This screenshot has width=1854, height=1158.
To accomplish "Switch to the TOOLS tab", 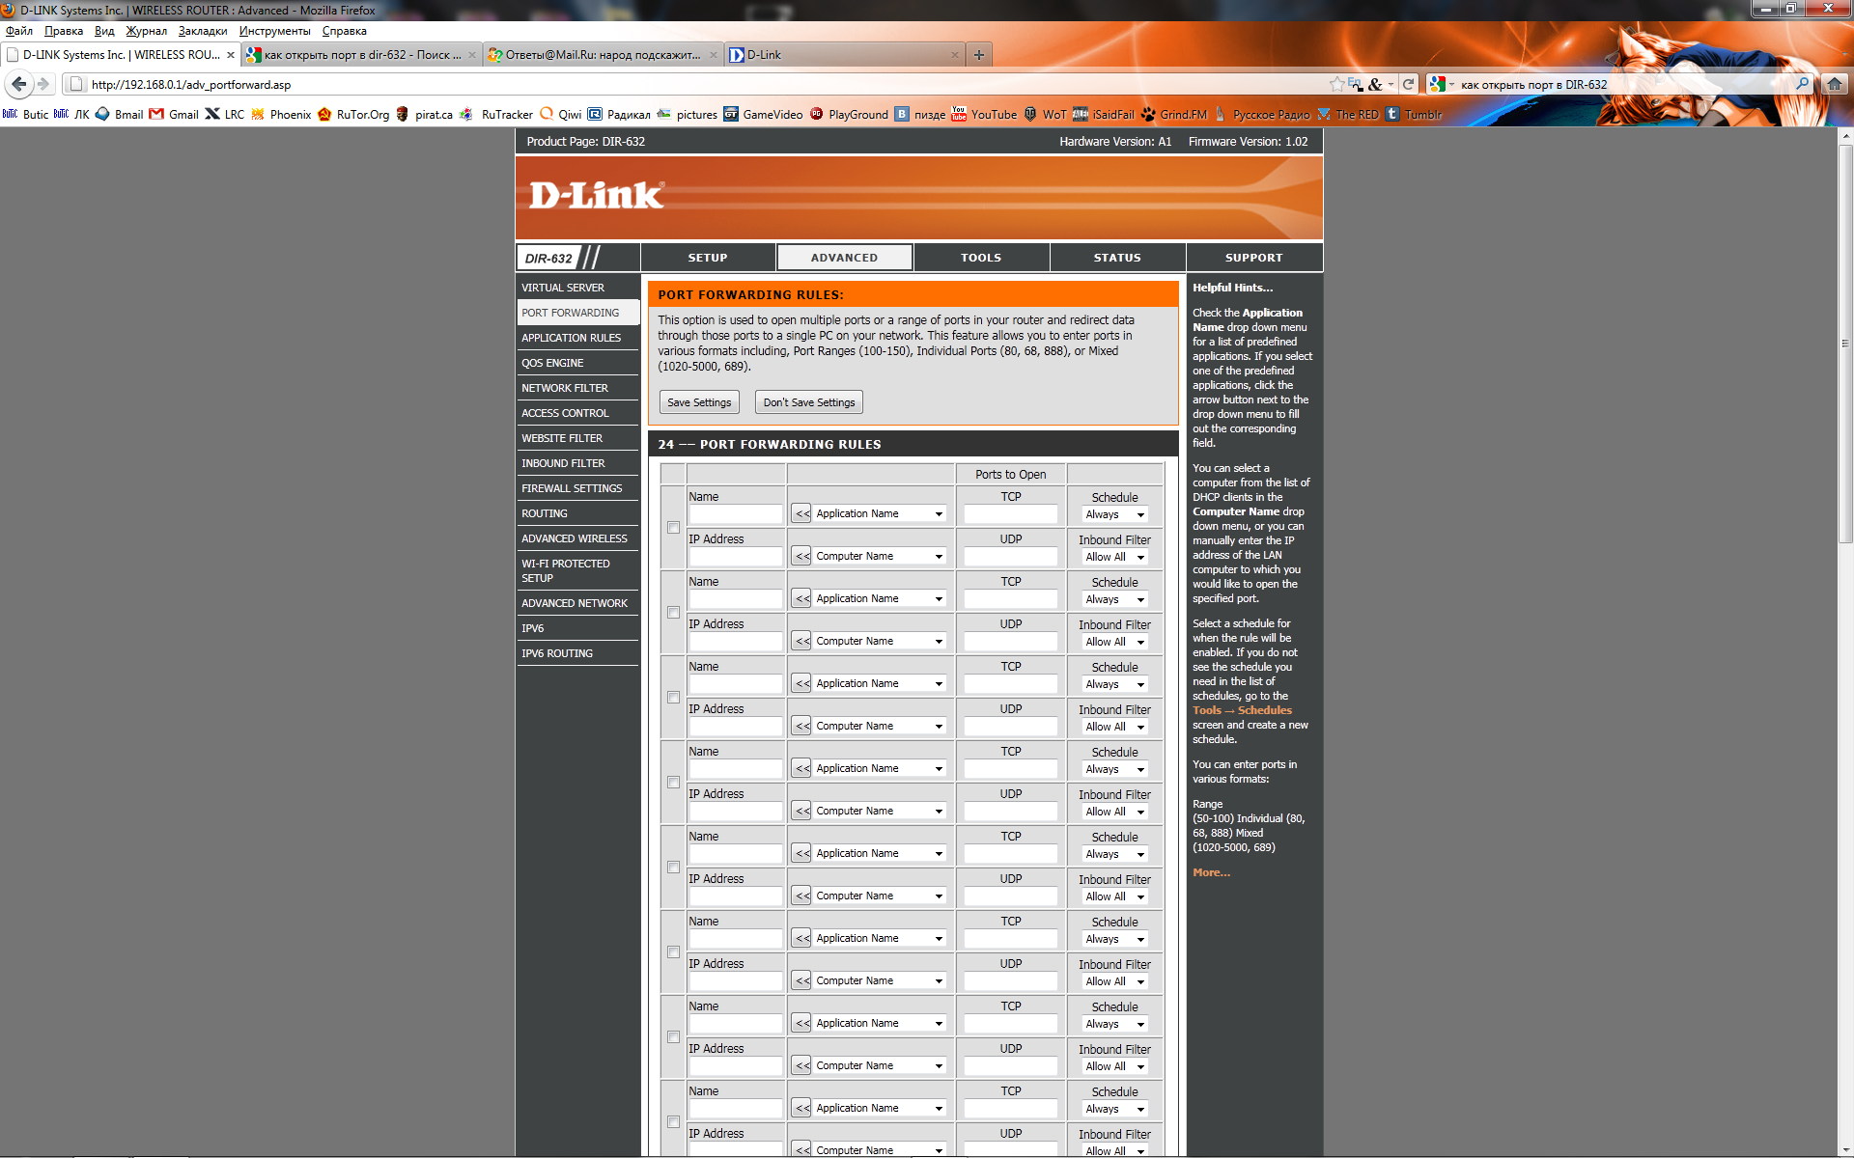I will (980, 258).
